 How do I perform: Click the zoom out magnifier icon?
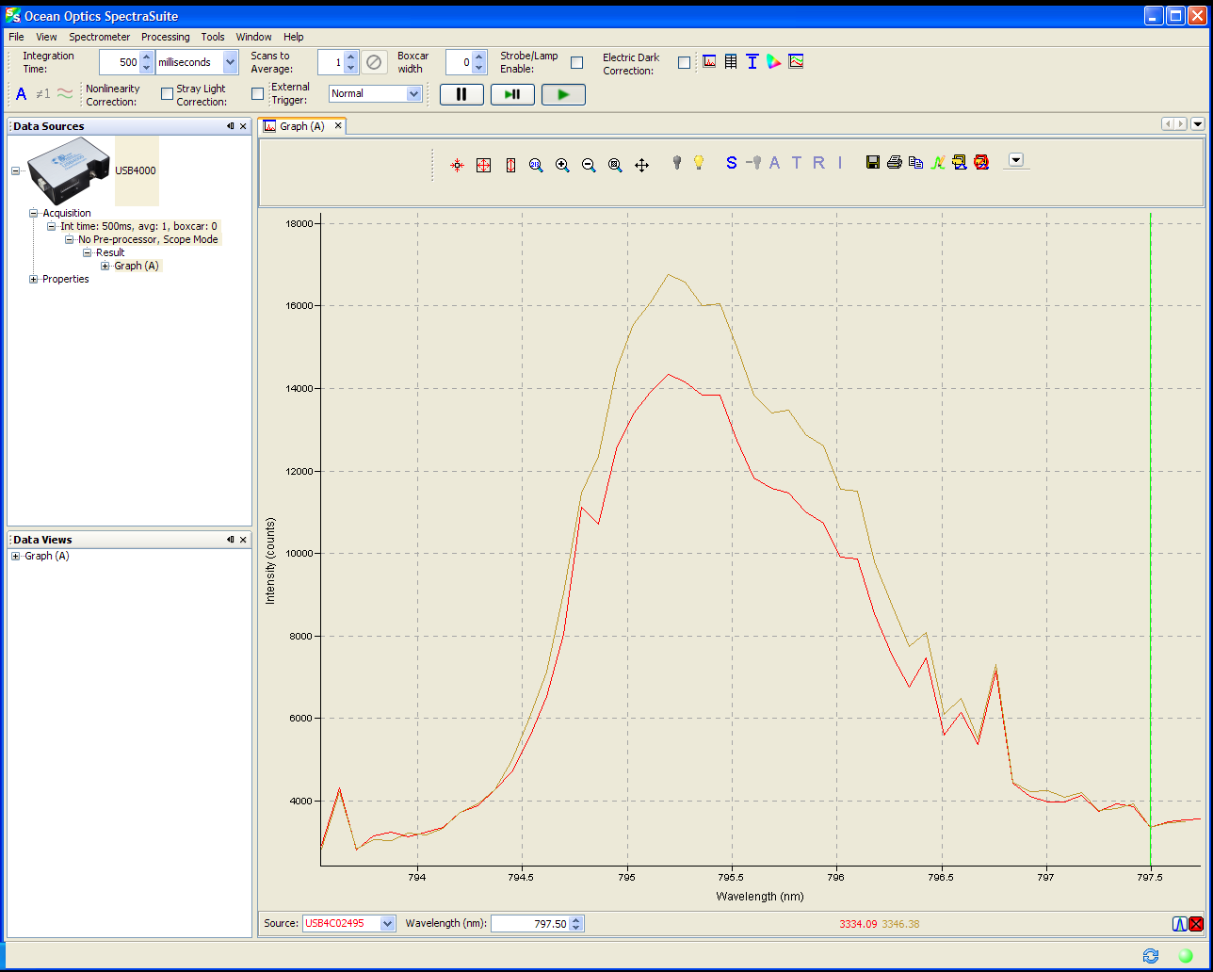pos(589,165)
